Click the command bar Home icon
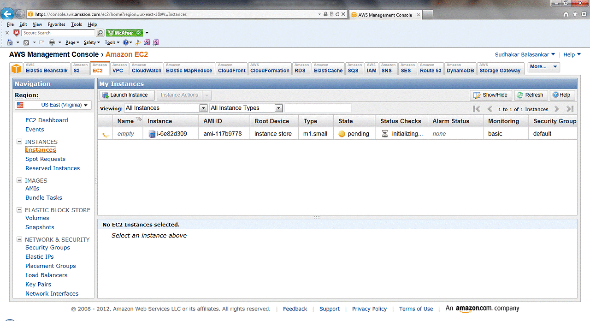 (x=10, y=42)
